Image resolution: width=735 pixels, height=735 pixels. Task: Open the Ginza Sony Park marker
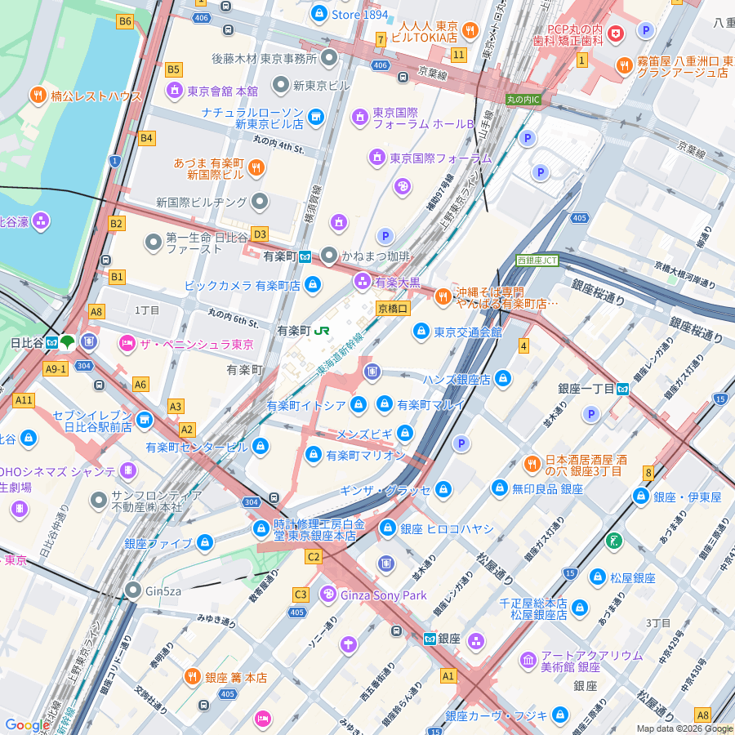click(328, 595)
